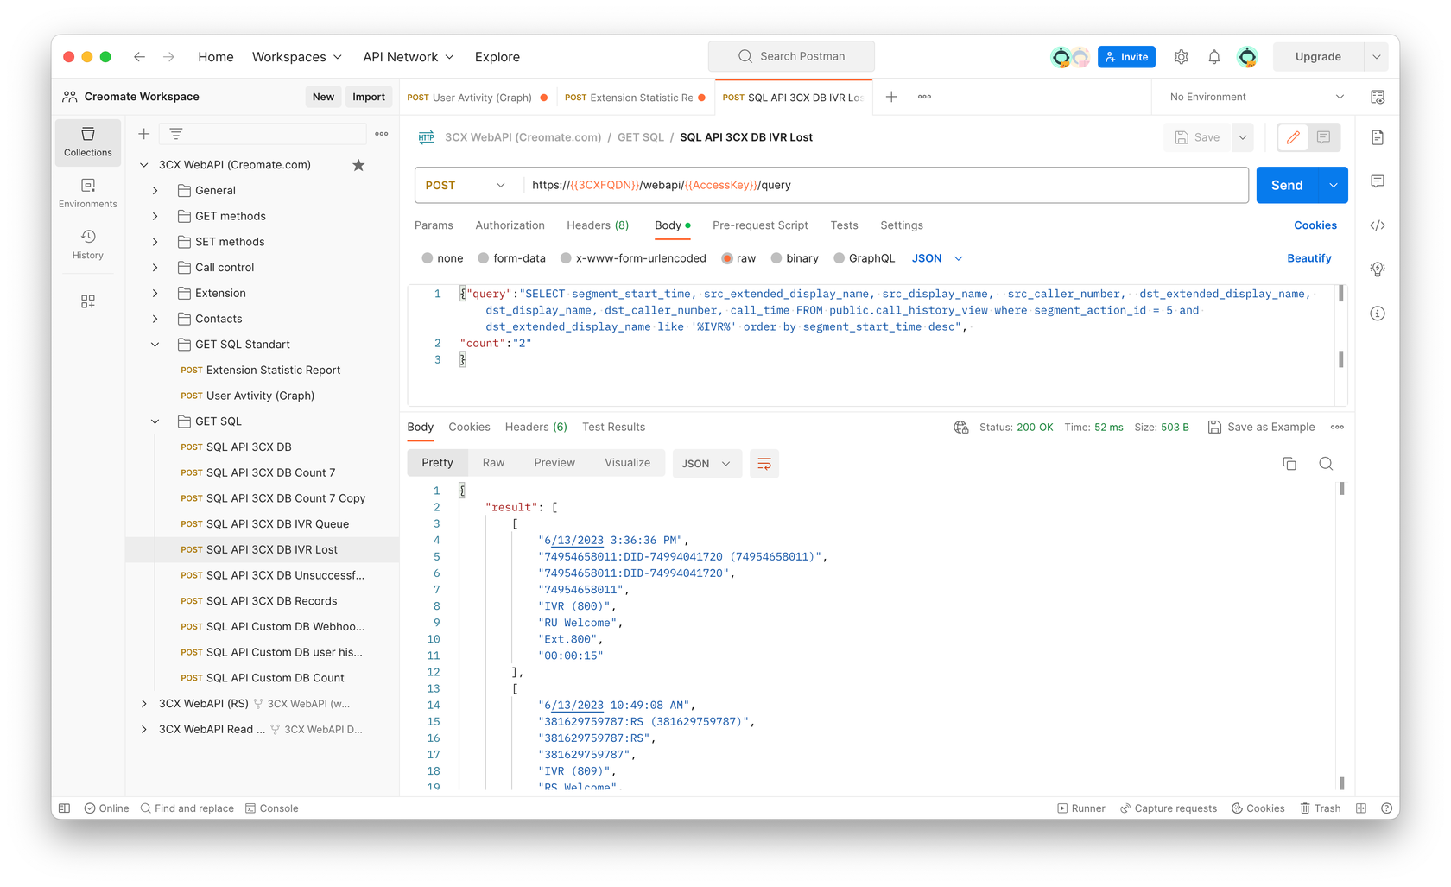Image resolution: width=1451 pixels, height=887 pixels.
Task: Open the code snippet generator panel
Action: pyautogui.click(x=1378, y=225)
